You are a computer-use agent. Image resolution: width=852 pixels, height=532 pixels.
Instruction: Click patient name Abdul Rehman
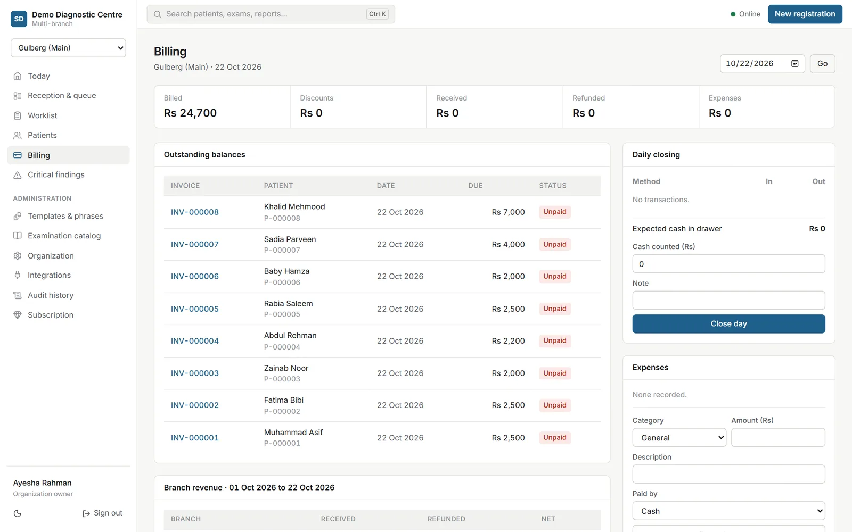290,336
